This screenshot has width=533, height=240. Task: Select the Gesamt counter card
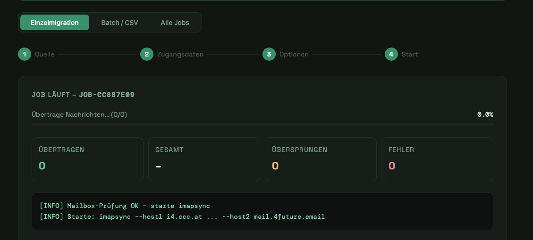204,159
